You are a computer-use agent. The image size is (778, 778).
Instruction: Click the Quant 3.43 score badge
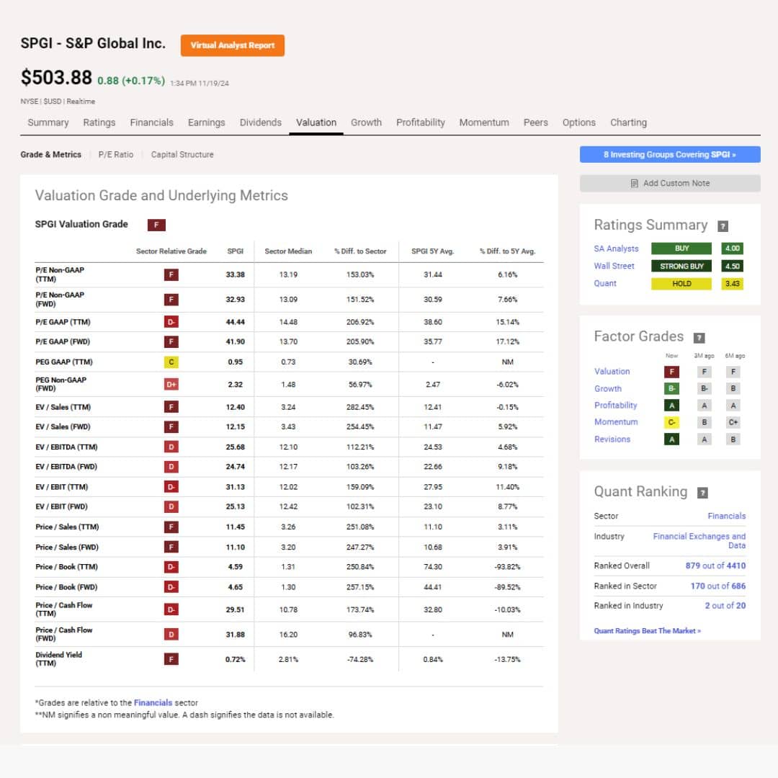[733, 284]
